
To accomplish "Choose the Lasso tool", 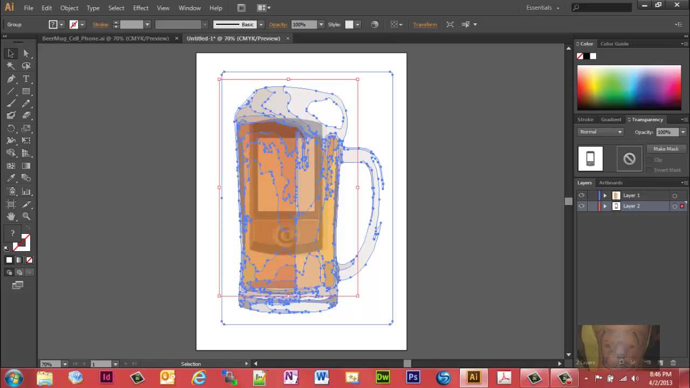I will 26,66.
